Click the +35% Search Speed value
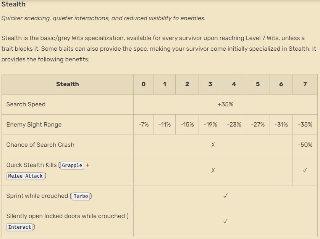This screenshot has width=320, height=239. click(x=225, y=104)
